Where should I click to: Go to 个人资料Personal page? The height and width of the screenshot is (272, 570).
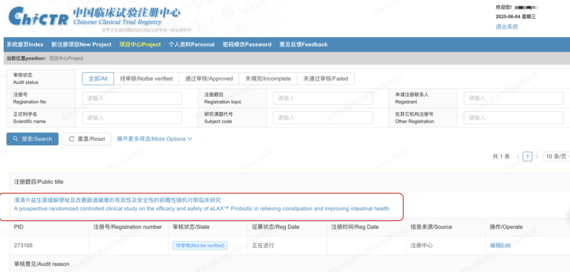tap(192, 45)
